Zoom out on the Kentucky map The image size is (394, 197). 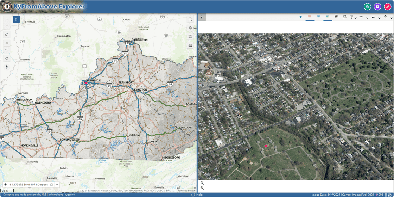click(x=7, y=26)
